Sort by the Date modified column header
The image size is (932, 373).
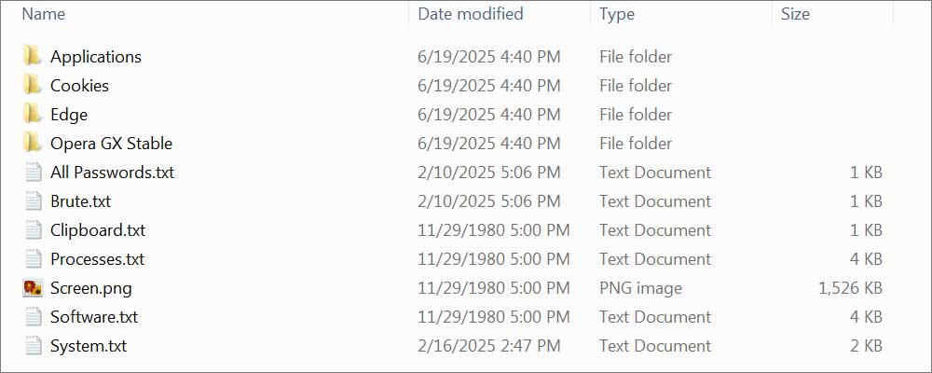tap(471, 14)
